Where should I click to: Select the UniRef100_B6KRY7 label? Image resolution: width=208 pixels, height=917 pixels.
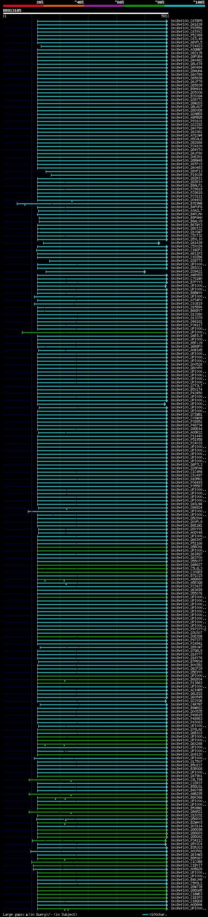pos(186,311)
